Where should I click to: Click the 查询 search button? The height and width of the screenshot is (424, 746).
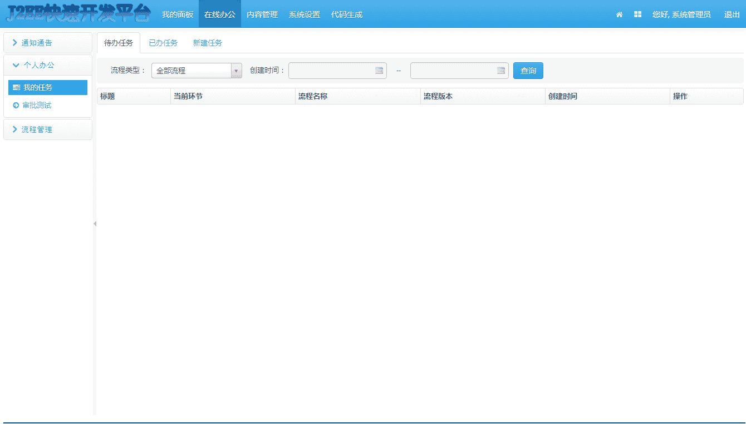[528, 71]
